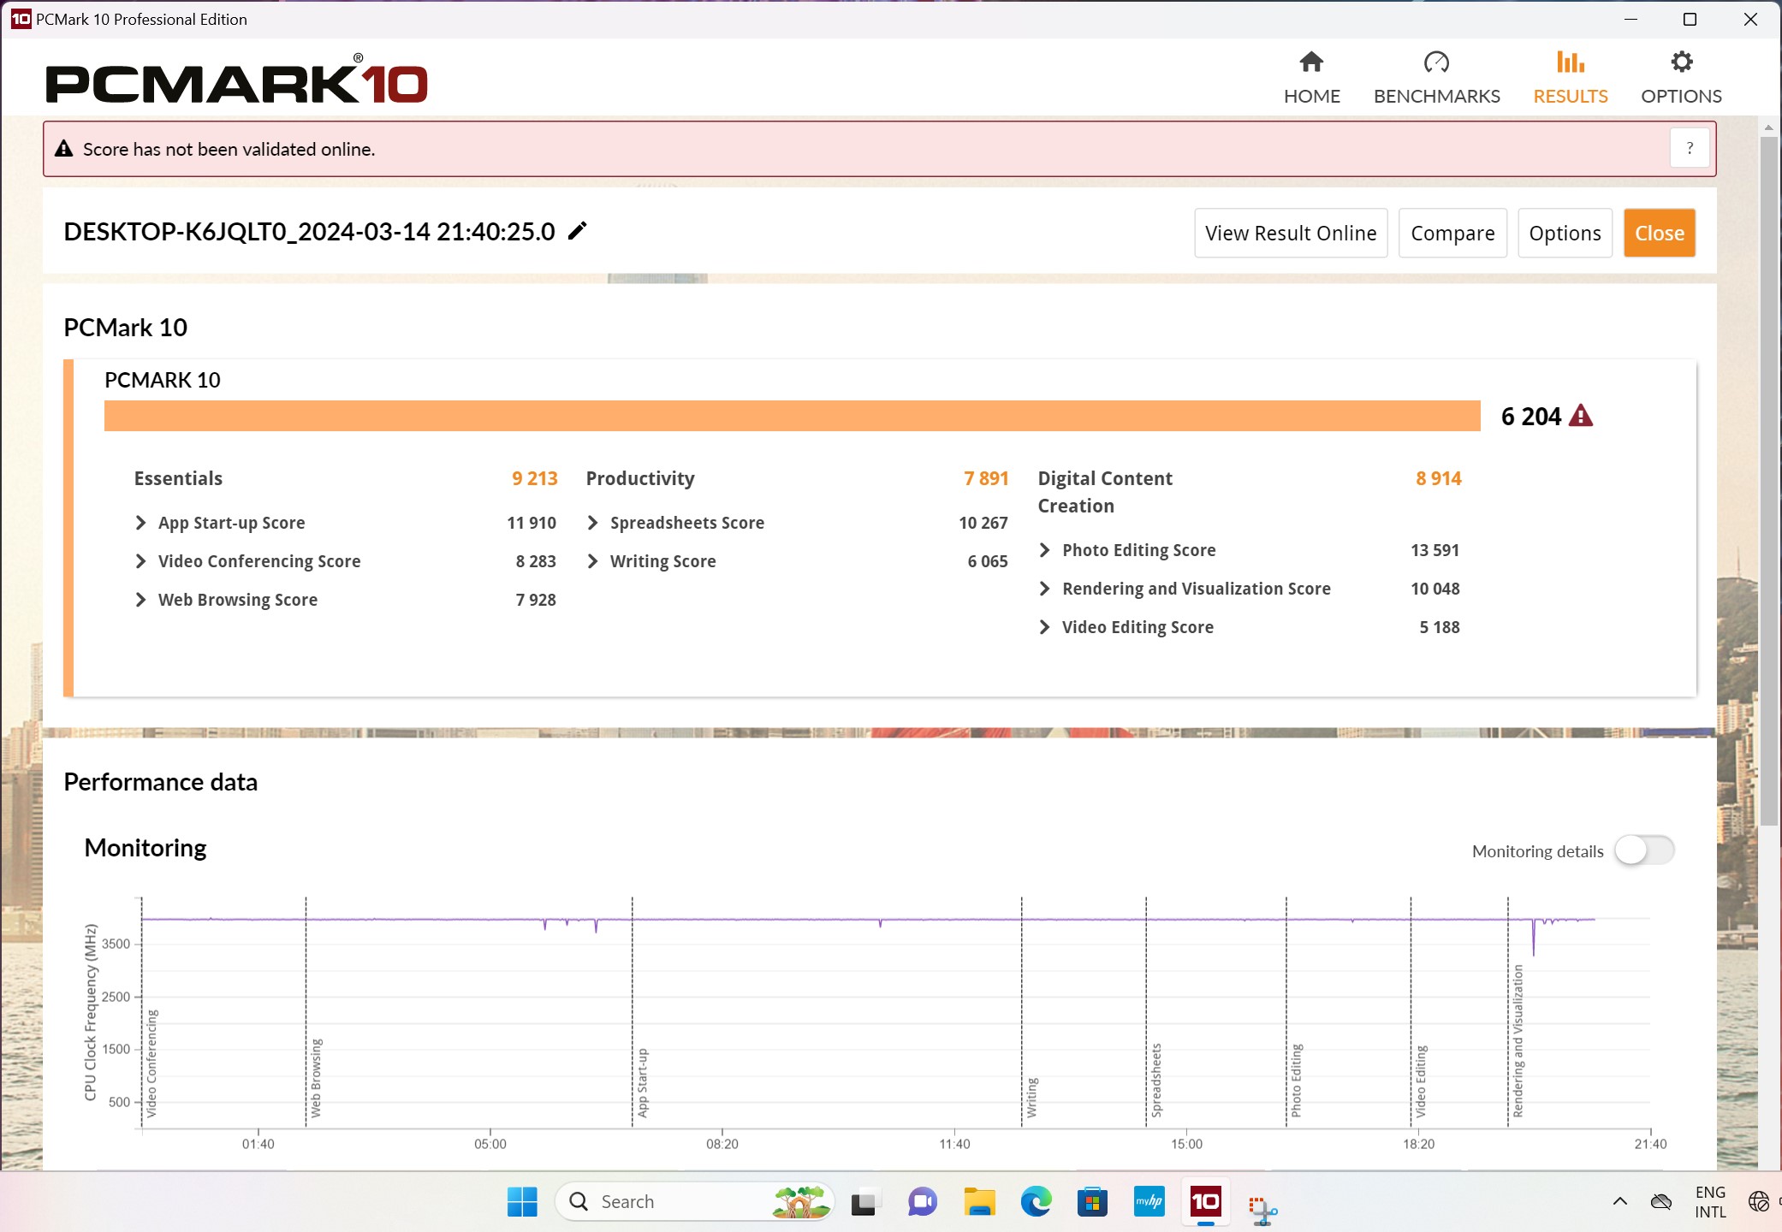Click the Results bar chart icon
The image size is (1782, 1232).
point(1570,62)
